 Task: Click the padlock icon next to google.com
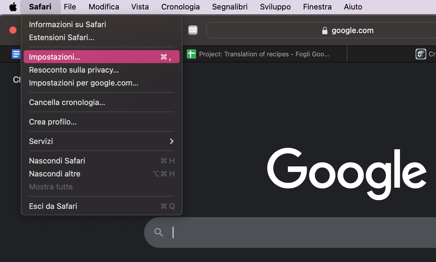coord(324,30)
